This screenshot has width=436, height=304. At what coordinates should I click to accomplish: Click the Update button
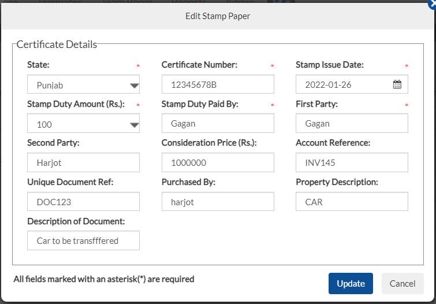(x=351, y=283)
